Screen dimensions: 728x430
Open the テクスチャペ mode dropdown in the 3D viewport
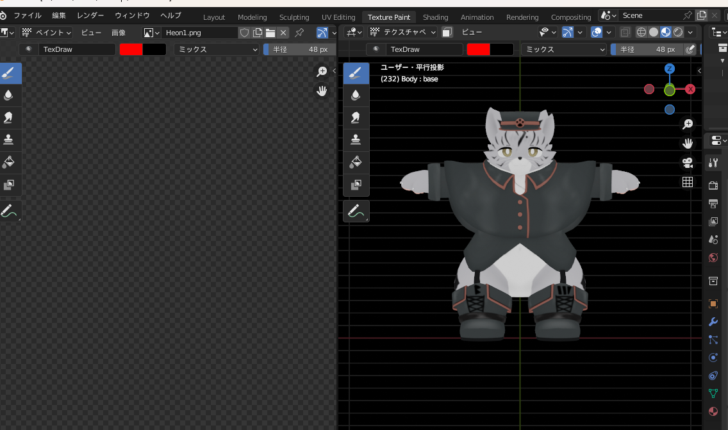click(x=403, y=32)
